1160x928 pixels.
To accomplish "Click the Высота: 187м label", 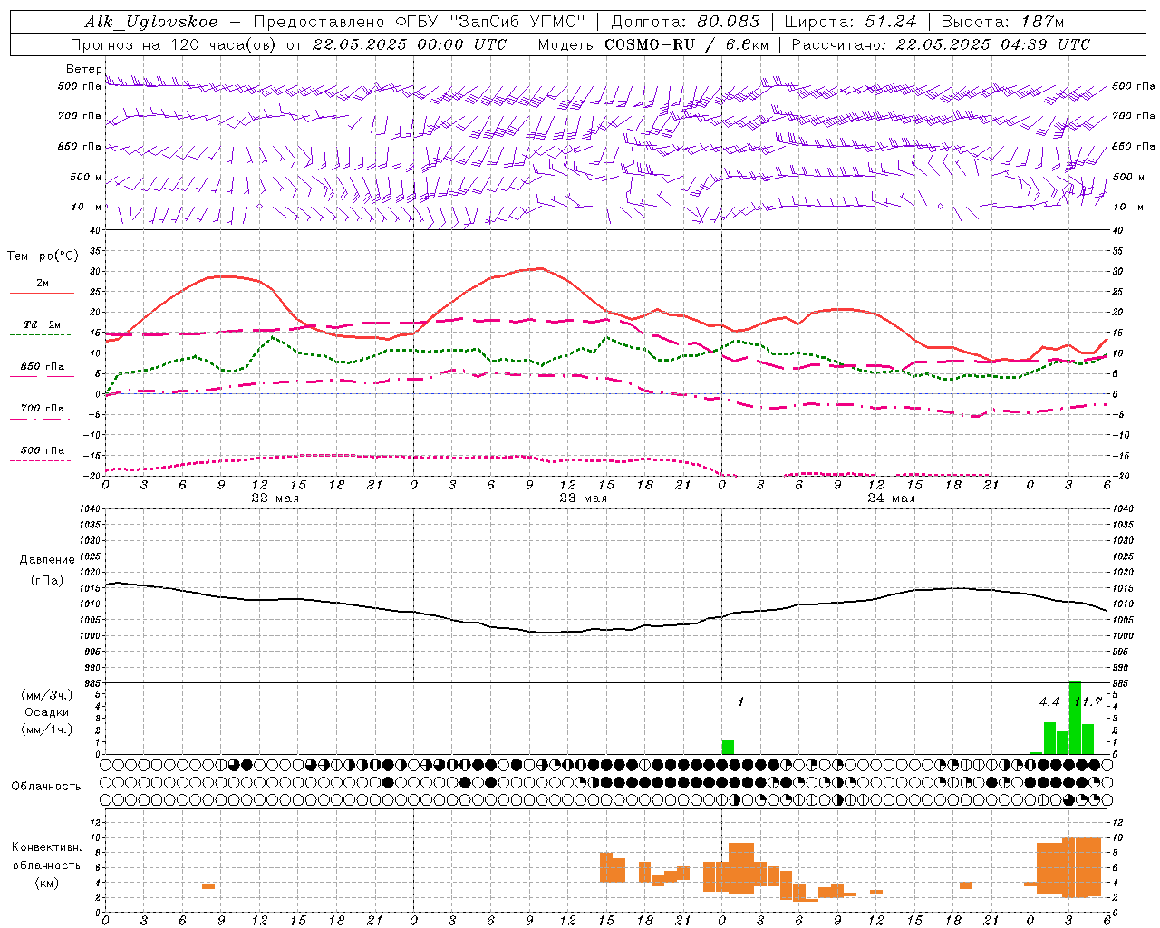I will (x=1002, y=22).
